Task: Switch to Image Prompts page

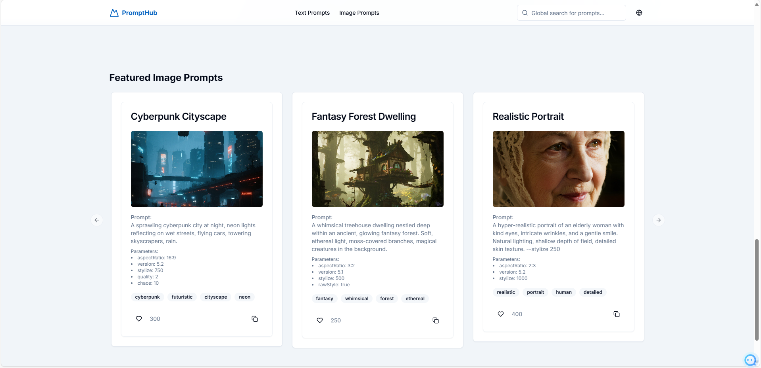Action: tap(359, 13)
